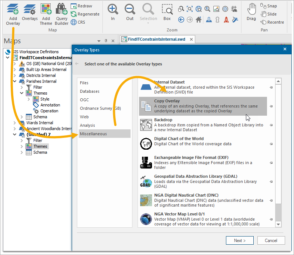This screenshot has height=255, width=294.
Task: Expand the Districts Internal overlay node
Action: 15,75
